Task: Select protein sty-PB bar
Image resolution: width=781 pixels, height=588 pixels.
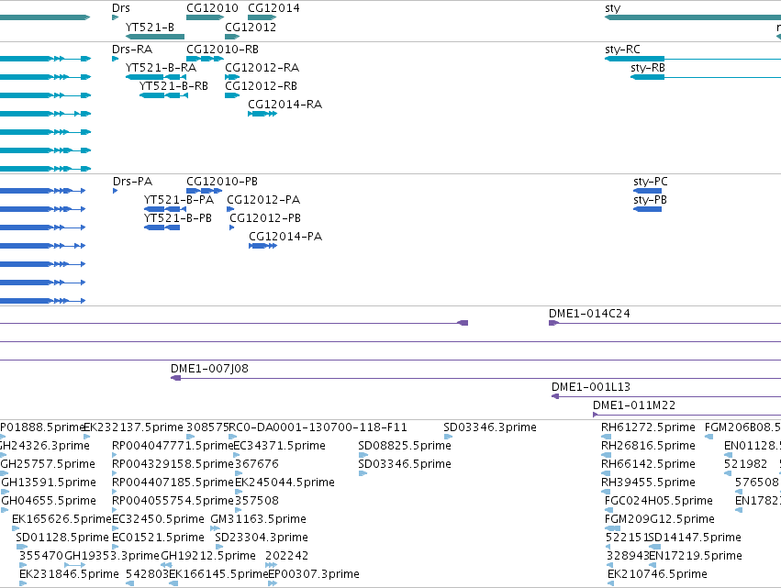Action: pyautogui.click(x=648, y=209)
